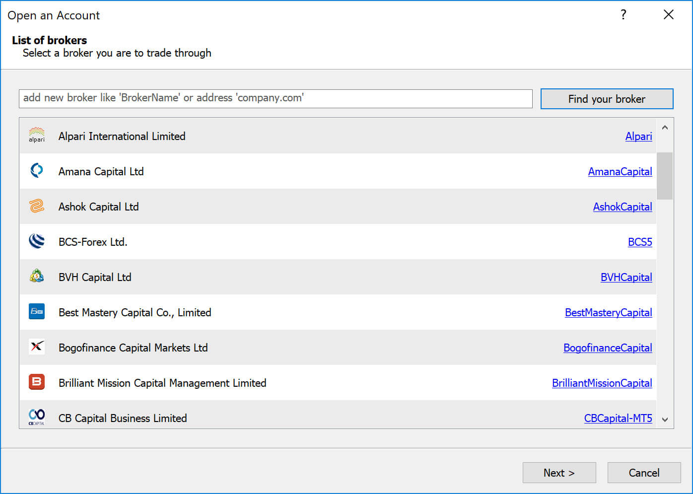Click the CB Capital Business logo
This screenshot has width=693, height=494.
coord(37,417)
